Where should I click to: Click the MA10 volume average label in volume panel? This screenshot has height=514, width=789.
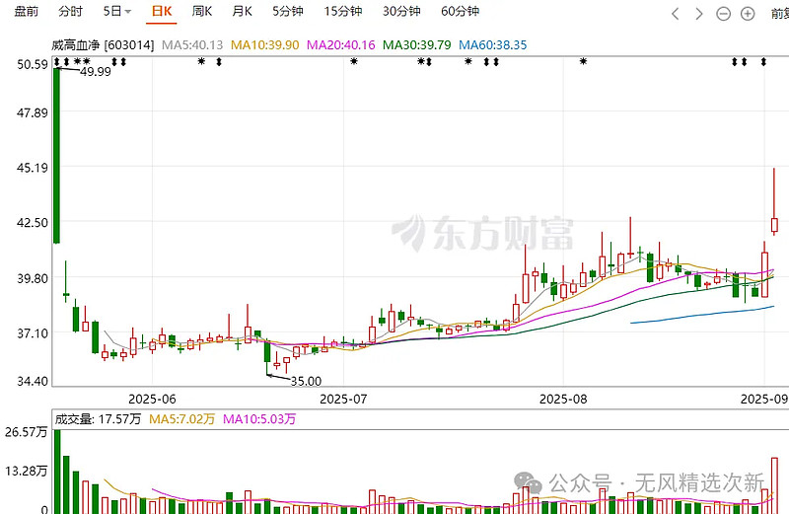point(259,418)
